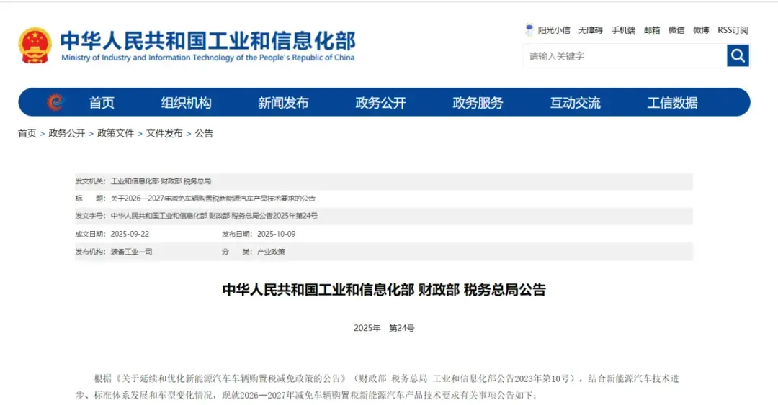Click the 邮箱 link at top
Viewport: 778px width, 405px height.
coord(652,30)
